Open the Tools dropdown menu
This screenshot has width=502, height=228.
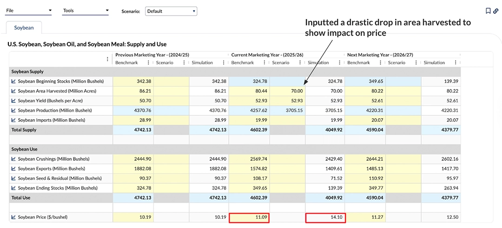tap(86, 11)
